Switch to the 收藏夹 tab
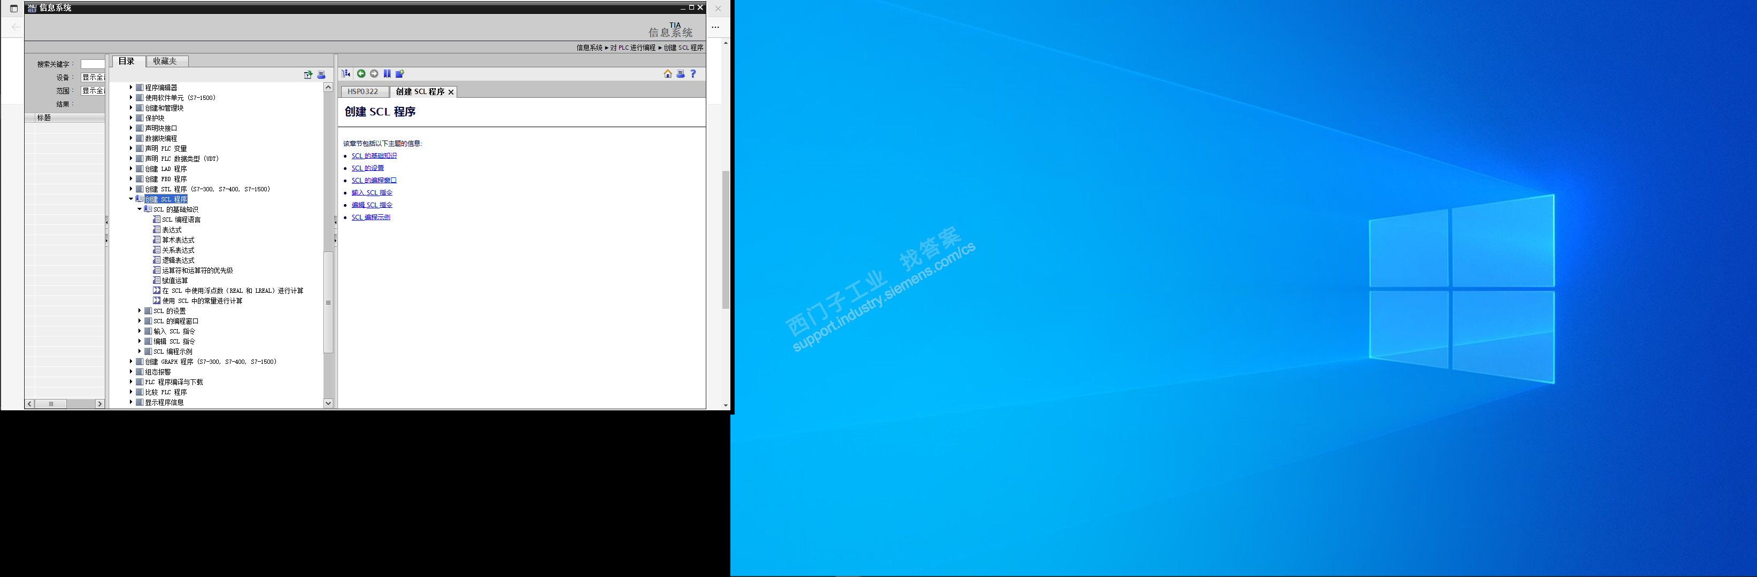 [164, 61]
